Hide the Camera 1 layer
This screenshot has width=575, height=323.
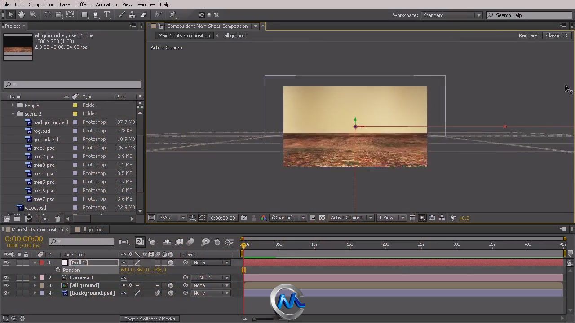pyautogui.click(x=6, y=278)
